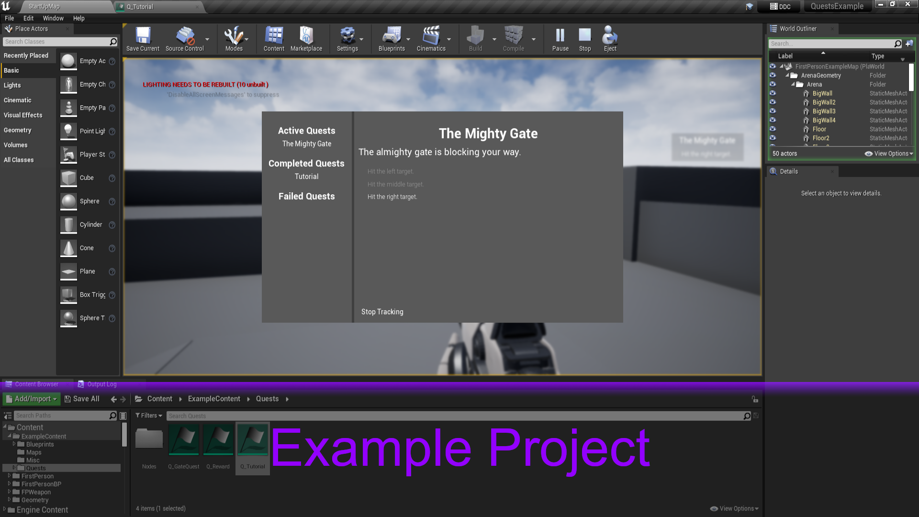Open the Window menu
The width and height of the screenshot is (919, 517).
click(x=53, y=18)
